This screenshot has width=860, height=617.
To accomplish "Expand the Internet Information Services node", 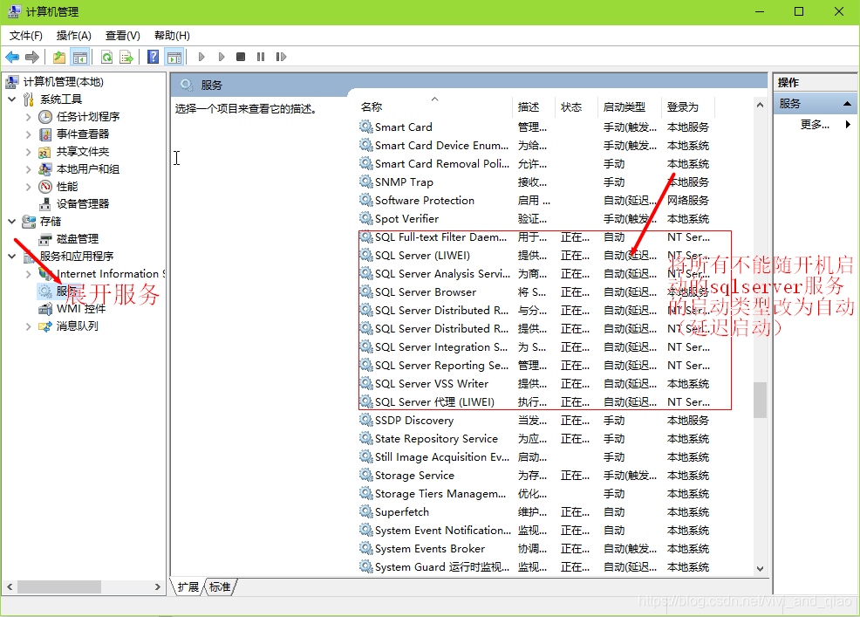I will coord(26,273).
